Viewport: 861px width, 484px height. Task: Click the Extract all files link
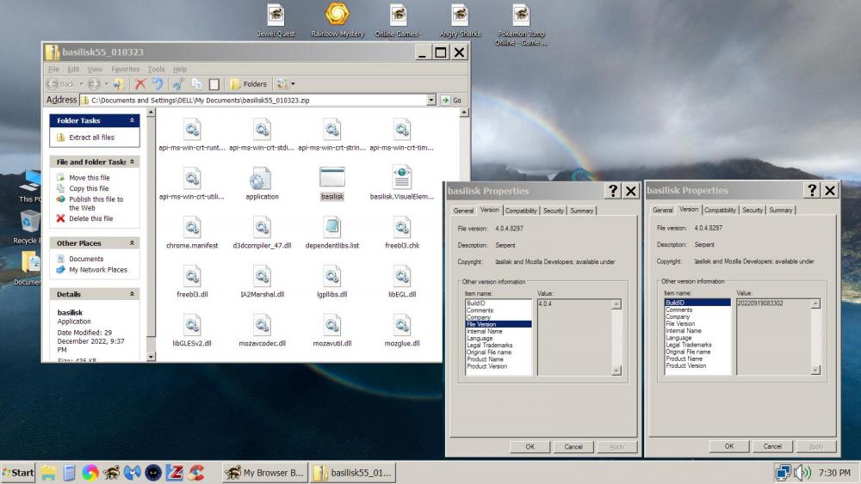click(x=91, y=138)
